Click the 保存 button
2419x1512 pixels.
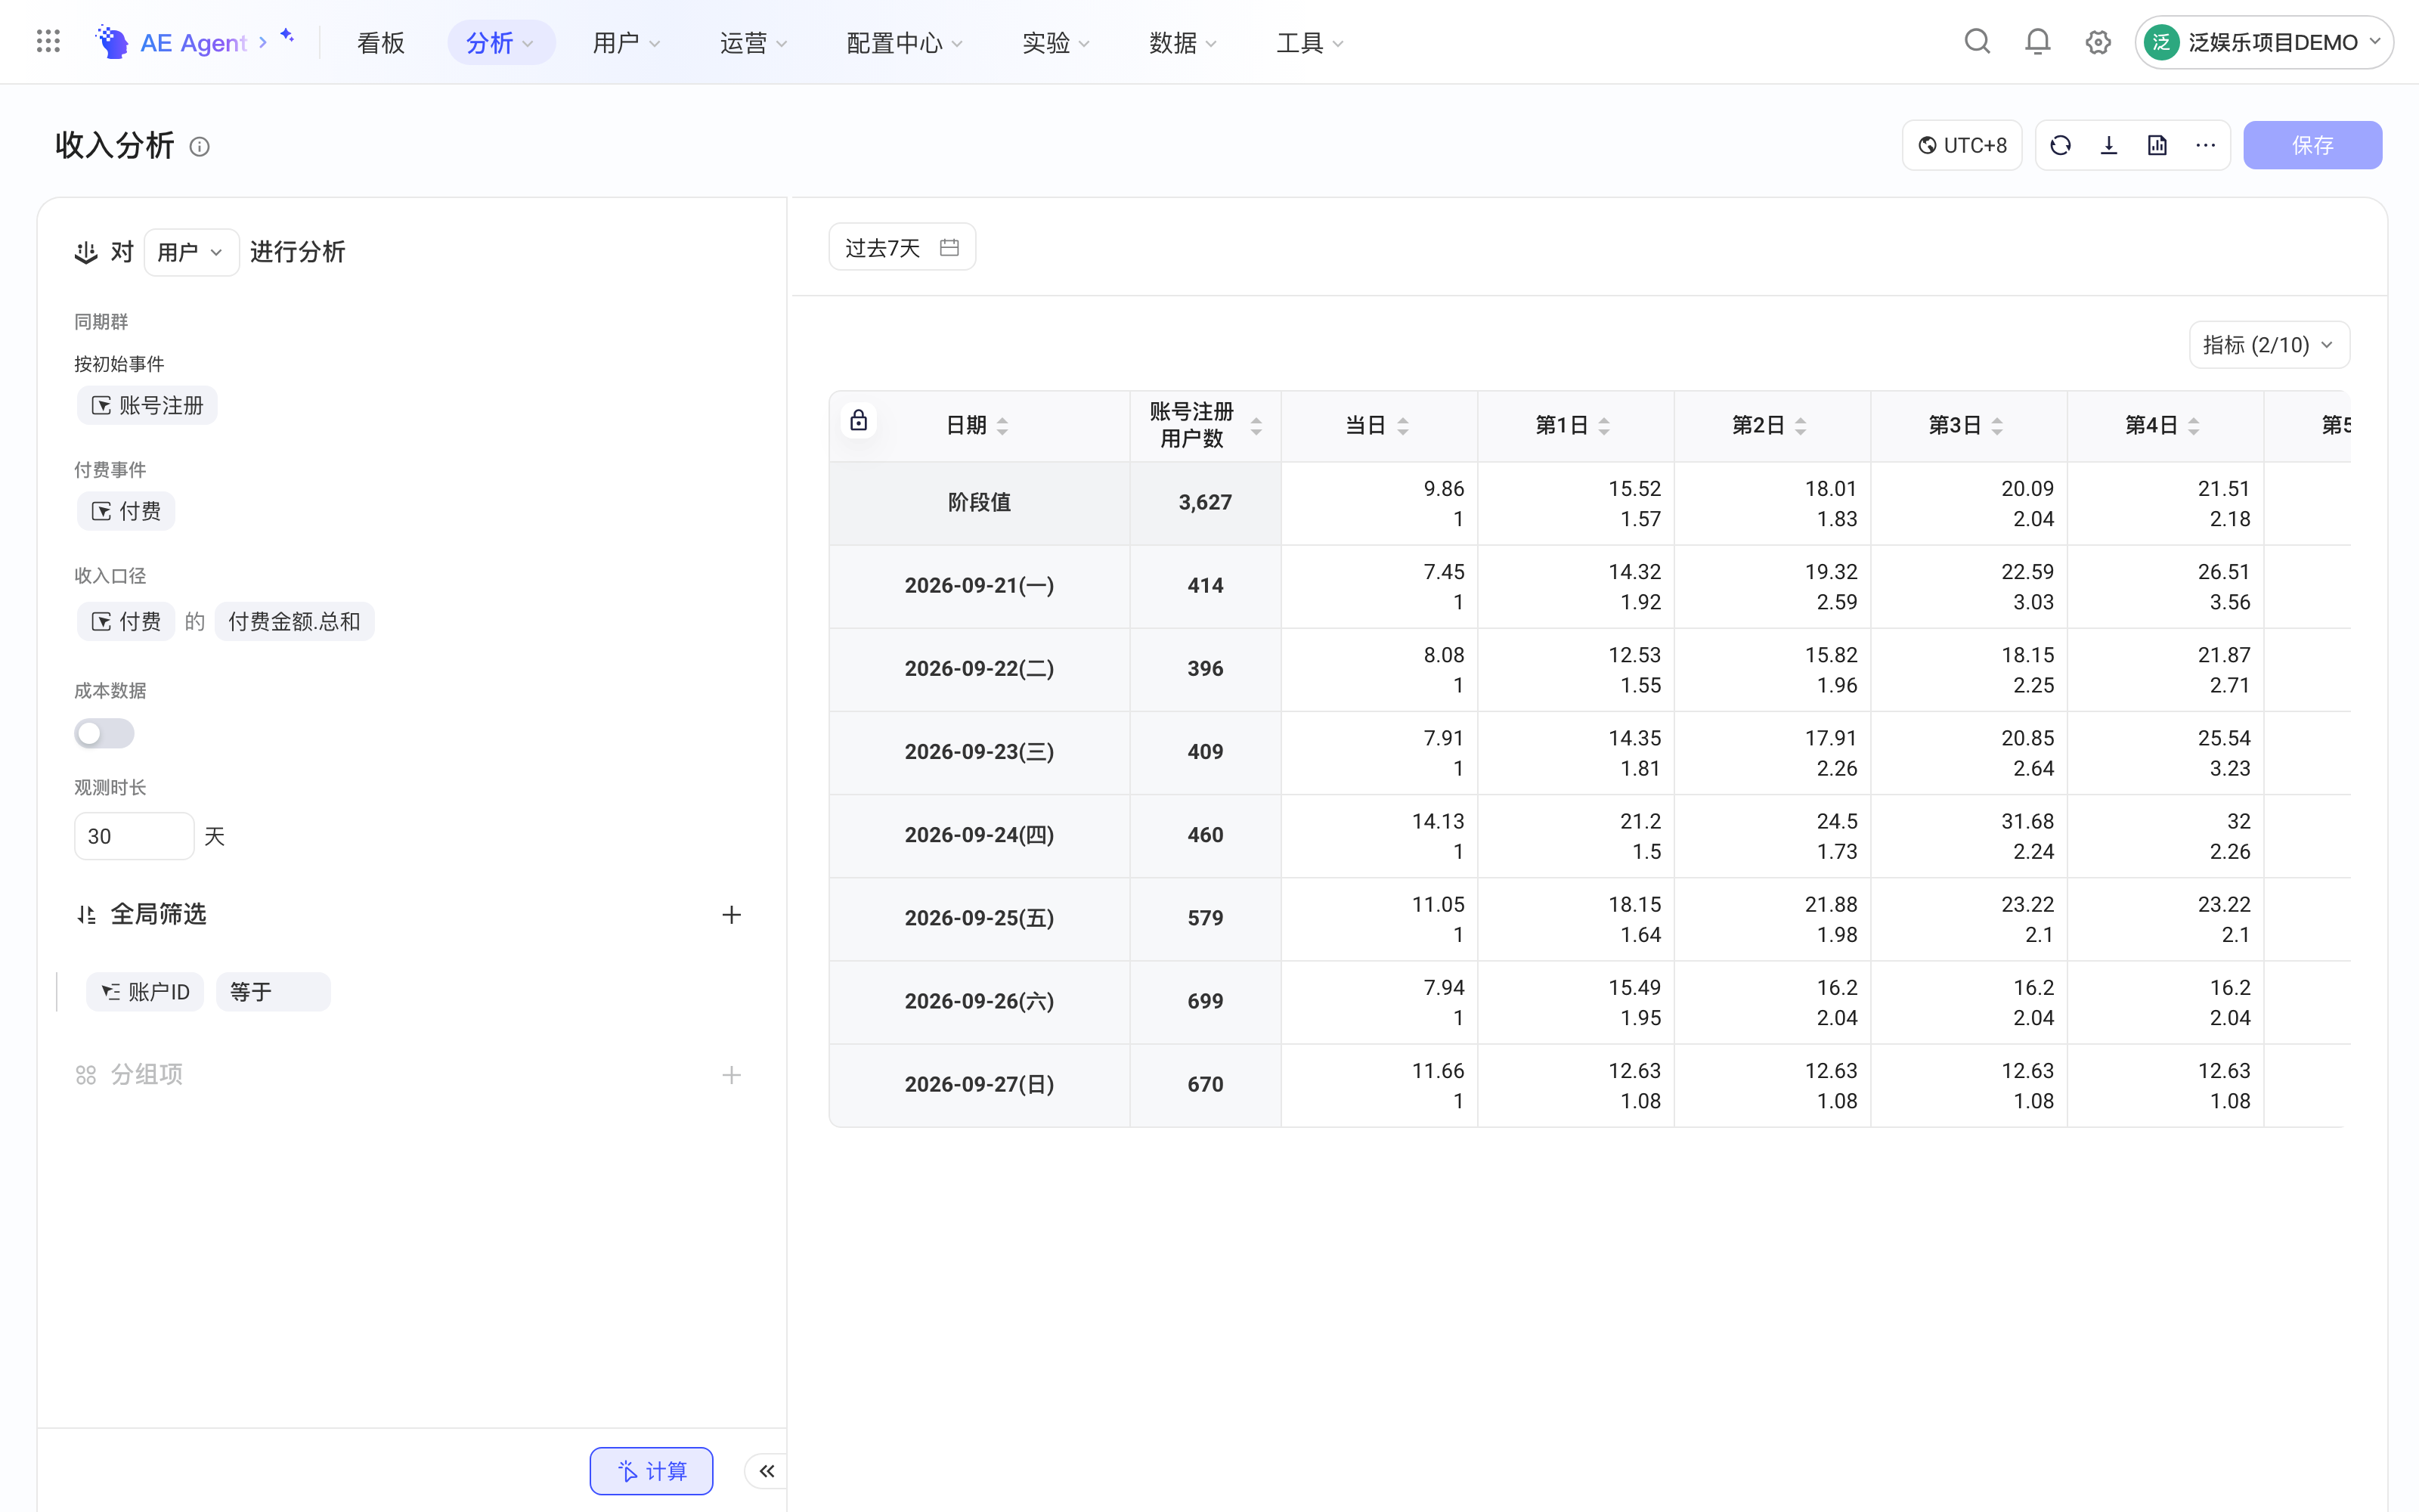coord(2312,146)
